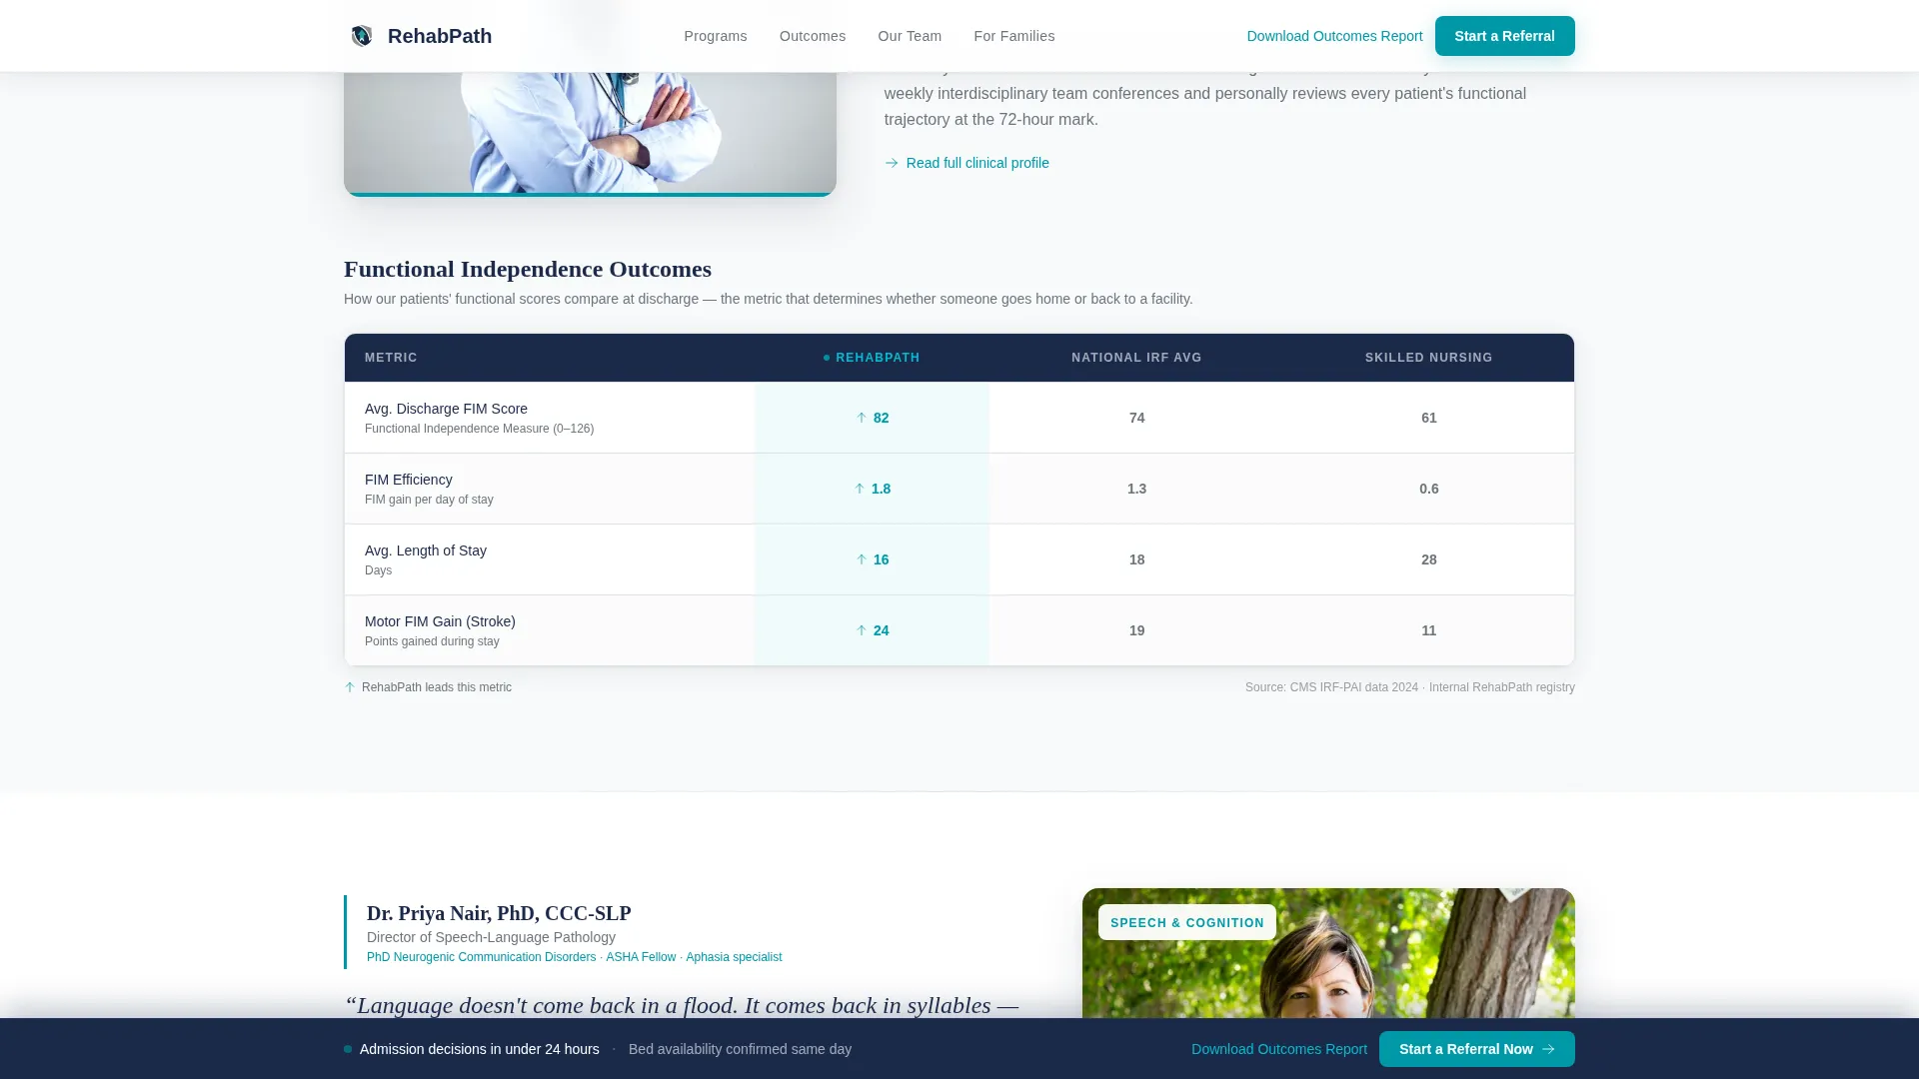
Task: Click the national average value 19
Action: (1136, 630)
